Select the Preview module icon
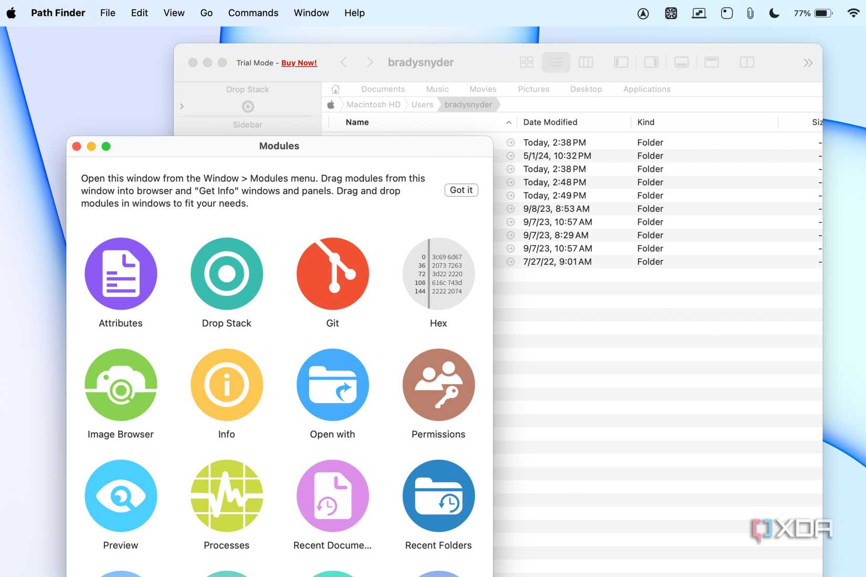This screenshot has height=577, width=866. pos(121,496)
